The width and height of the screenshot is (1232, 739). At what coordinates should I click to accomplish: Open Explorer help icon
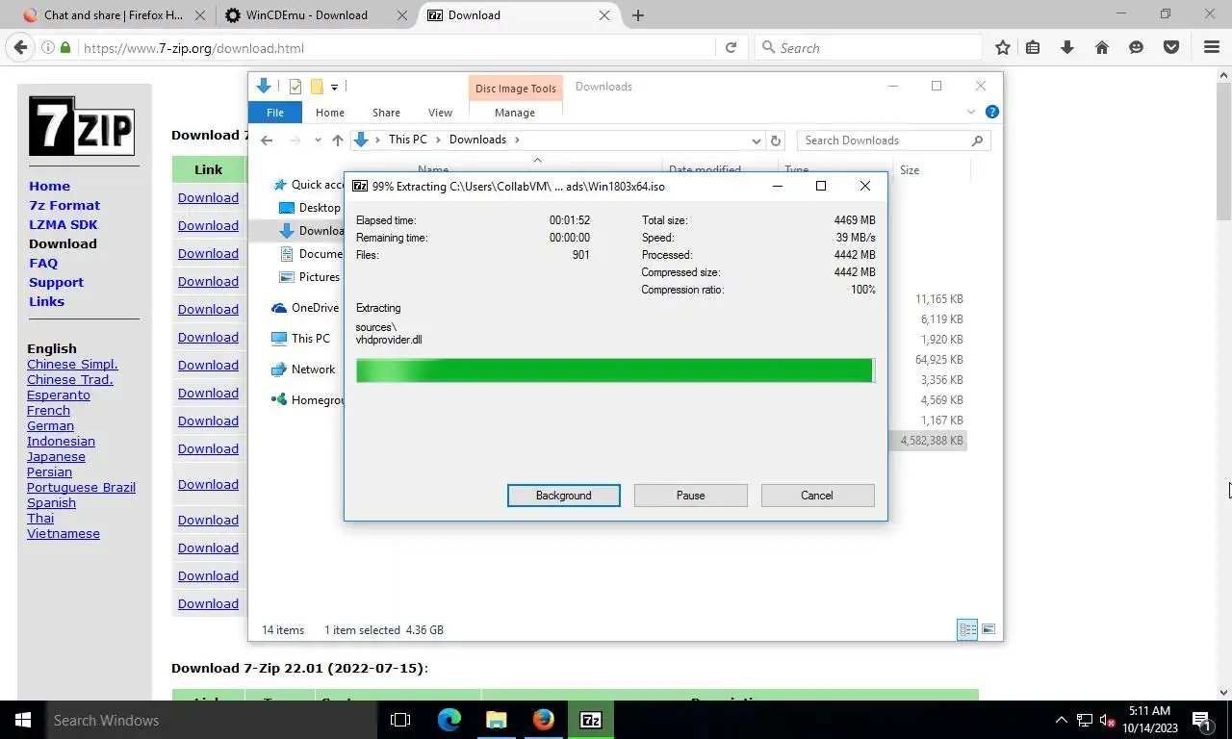click(x=992, y=112)
